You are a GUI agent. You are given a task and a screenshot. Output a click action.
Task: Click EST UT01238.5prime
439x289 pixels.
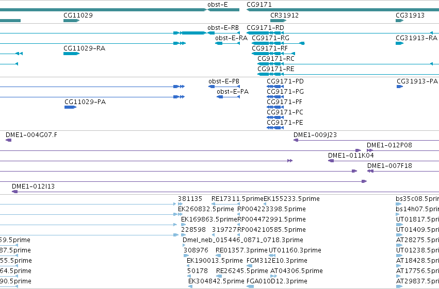tap(399, 256)
